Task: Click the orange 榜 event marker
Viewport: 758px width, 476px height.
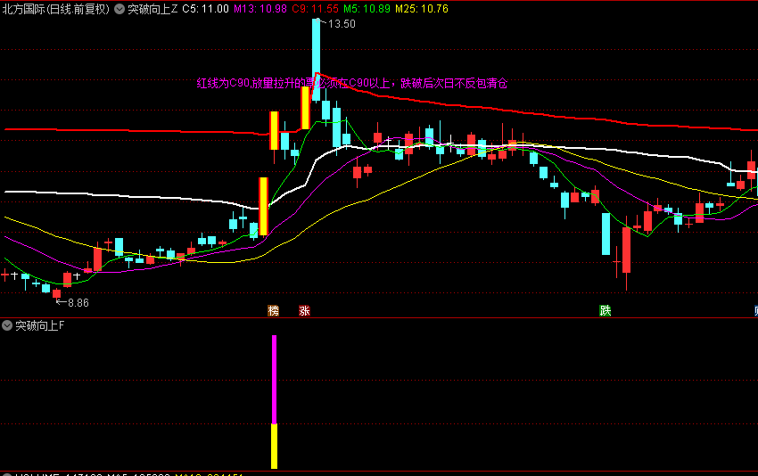Action: (x=273, y=311)
